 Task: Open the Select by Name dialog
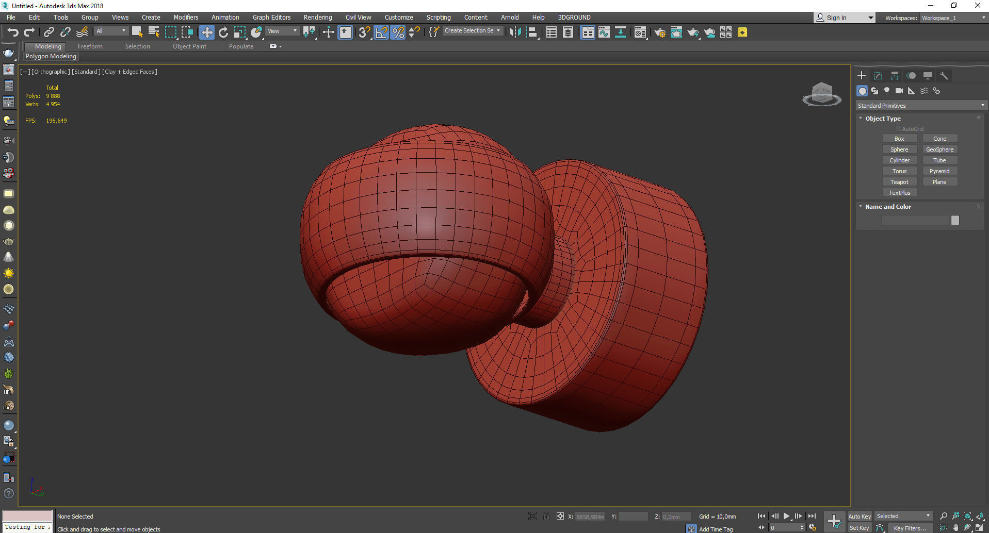[x=154, y=32]
